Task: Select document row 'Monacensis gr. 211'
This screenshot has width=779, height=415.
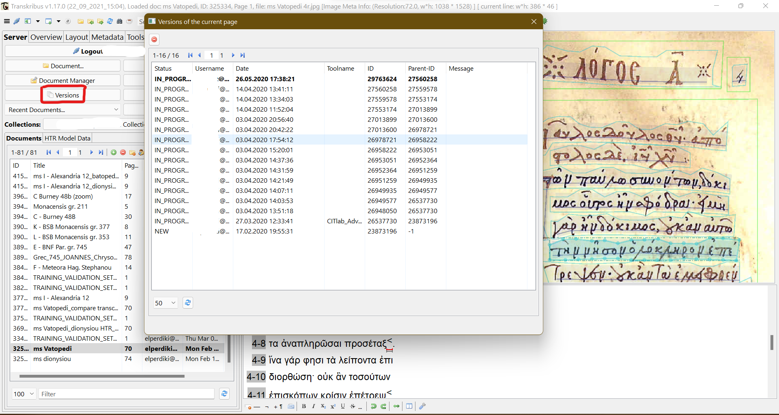Action: pyautogui.click(x=76, y=206)
